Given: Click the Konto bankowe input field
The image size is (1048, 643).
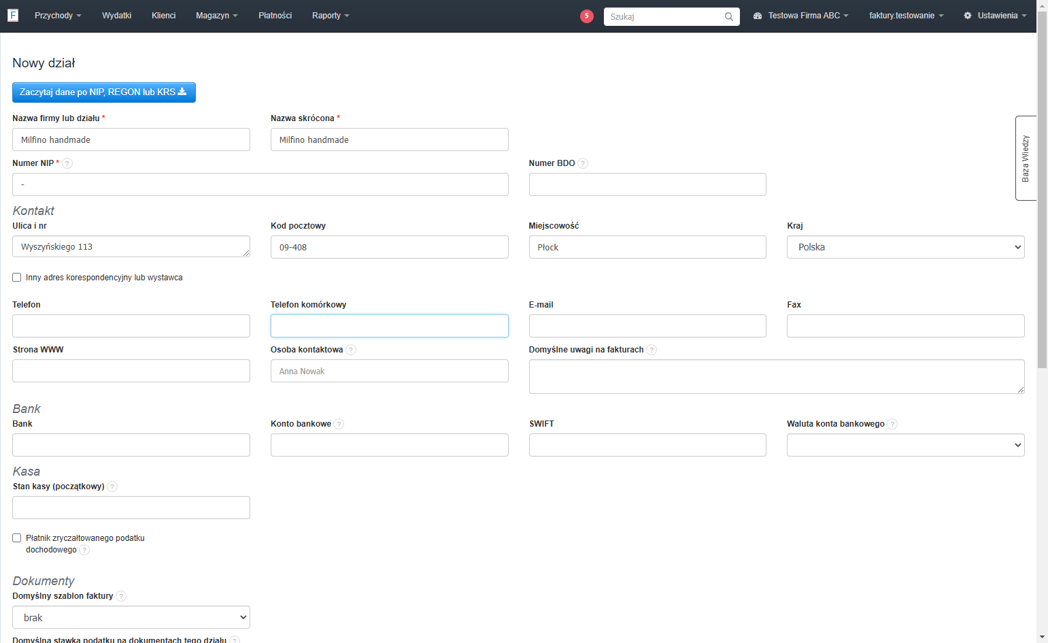Looking at the screenshot, I should coord(390,445).
